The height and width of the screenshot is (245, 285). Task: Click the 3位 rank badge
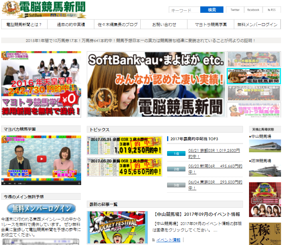point(176,185)
